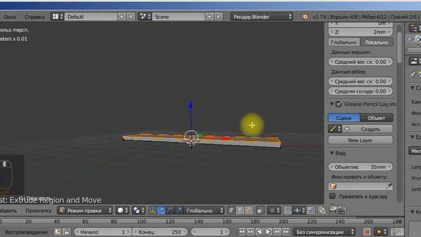Open the Окно menu
This screenshot has height=237, width=421.
[x=10, y=17]
